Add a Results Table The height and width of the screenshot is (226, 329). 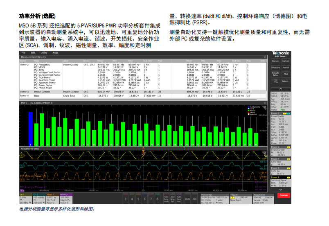275,74
